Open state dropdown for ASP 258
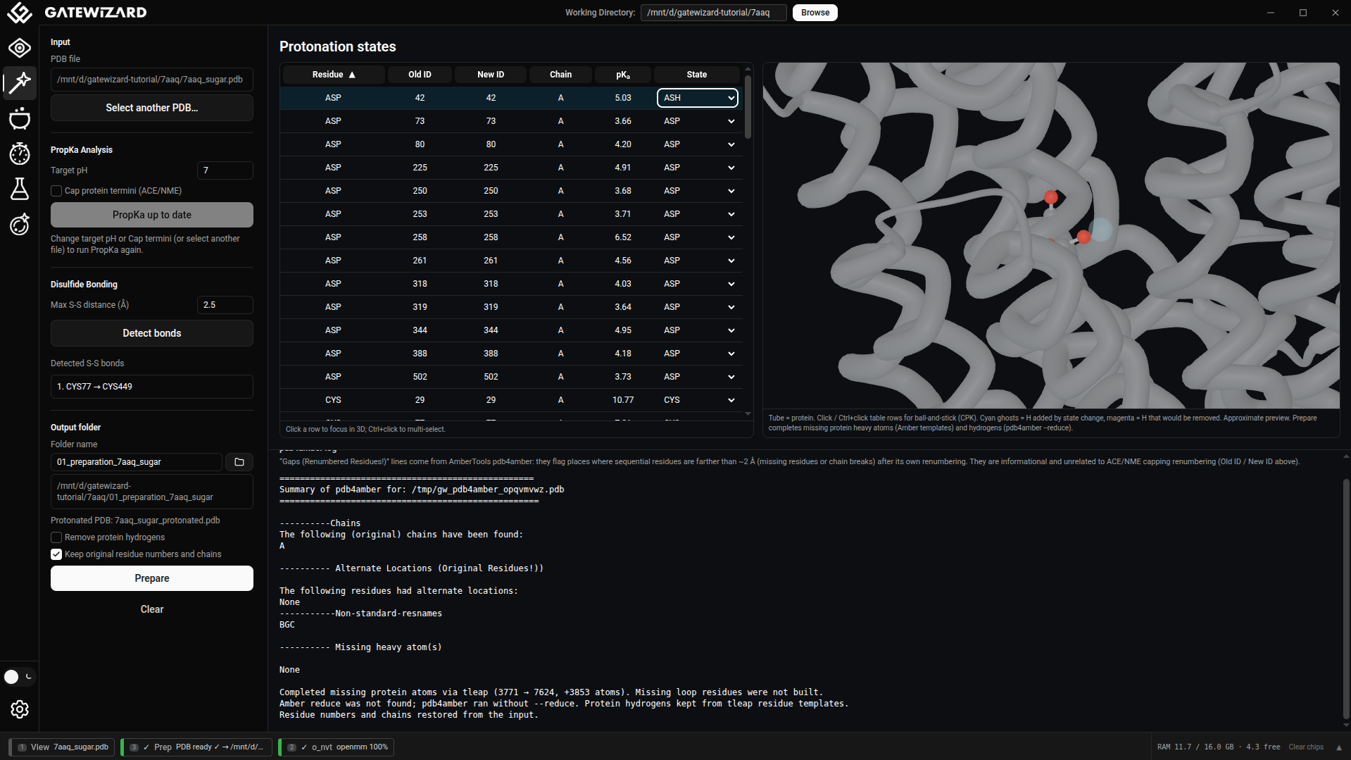 (x=698, y=237)
